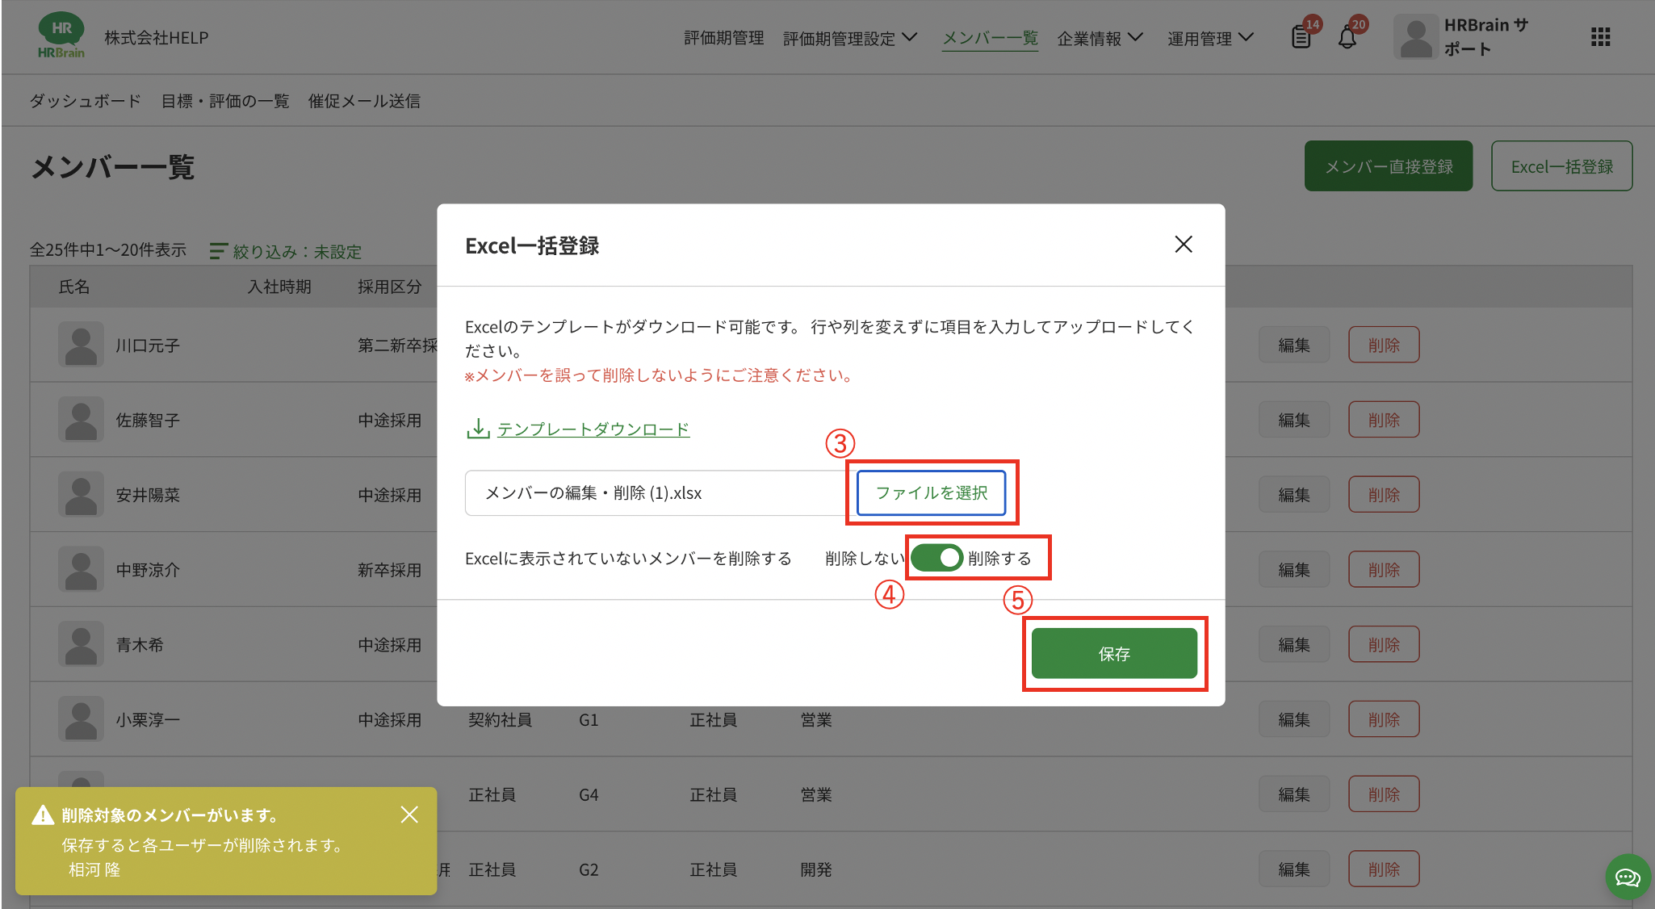Click the template download arrow icon
This screenshot has width=1655, height=909.
point(478,429)
